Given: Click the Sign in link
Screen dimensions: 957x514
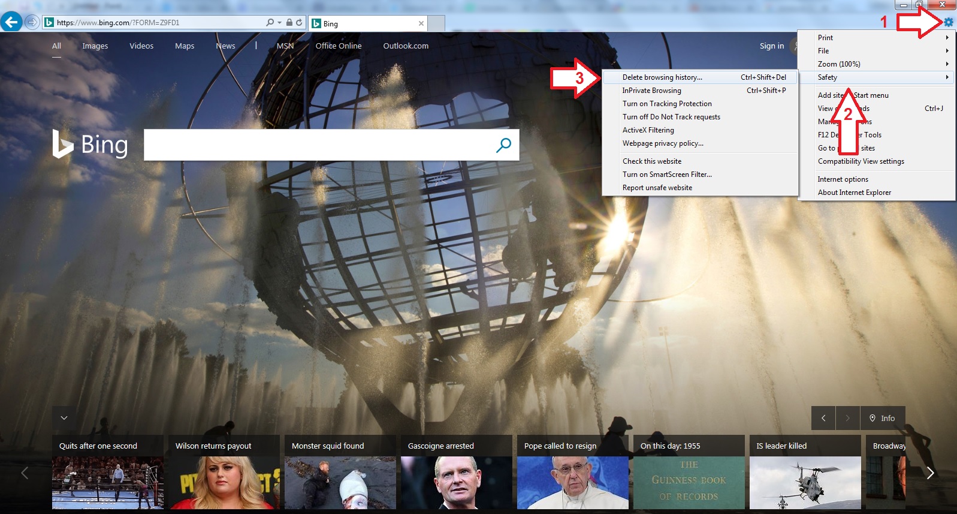Looking at the screenshot, I should 772,46.
